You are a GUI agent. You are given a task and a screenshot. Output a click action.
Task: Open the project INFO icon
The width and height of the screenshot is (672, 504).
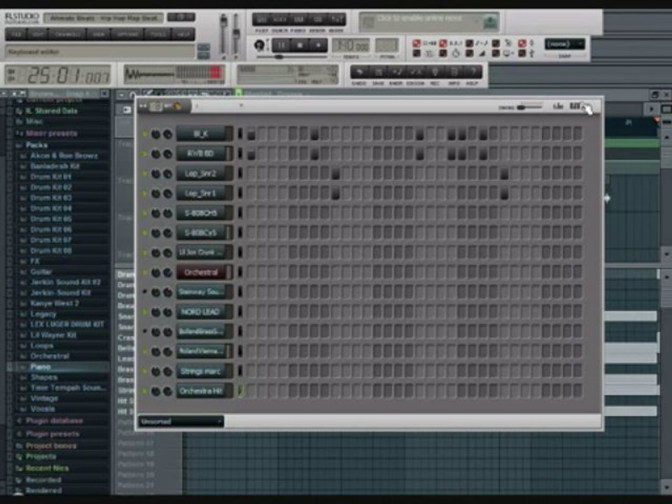(x=454, y=72)
